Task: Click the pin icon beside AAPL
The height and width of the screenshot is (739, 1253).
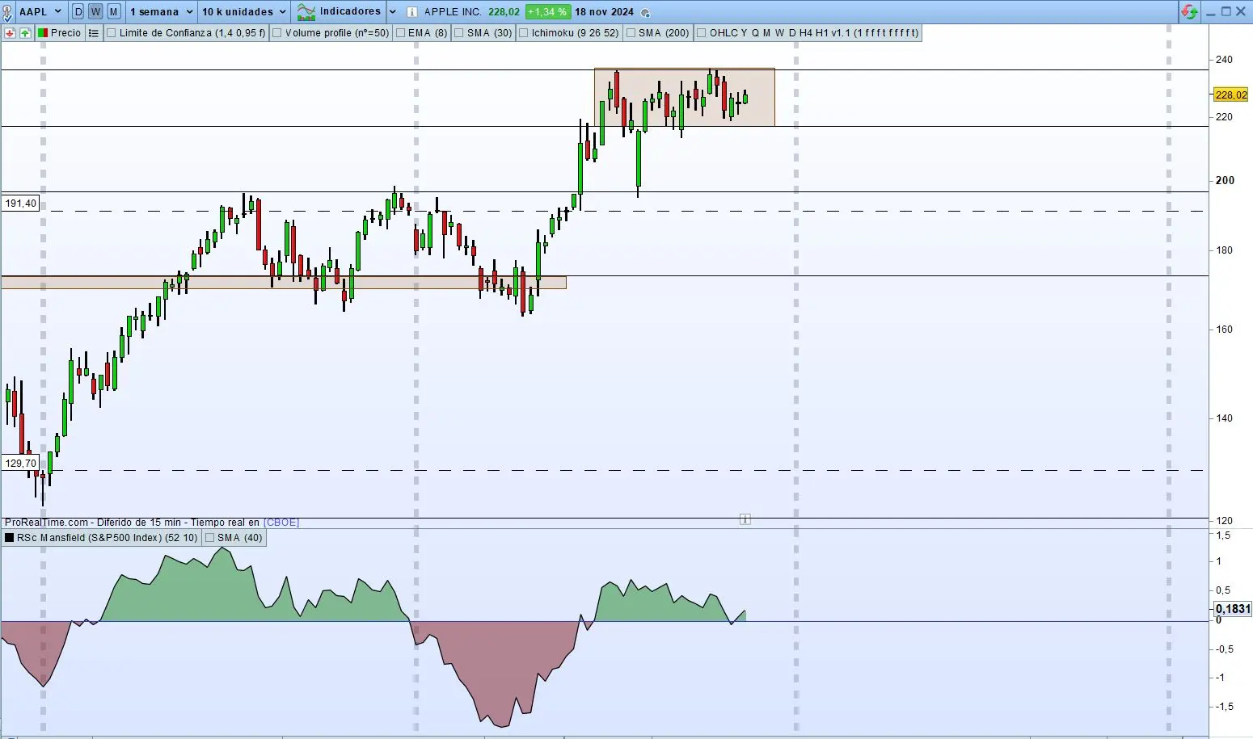Action: coord(8,12)
